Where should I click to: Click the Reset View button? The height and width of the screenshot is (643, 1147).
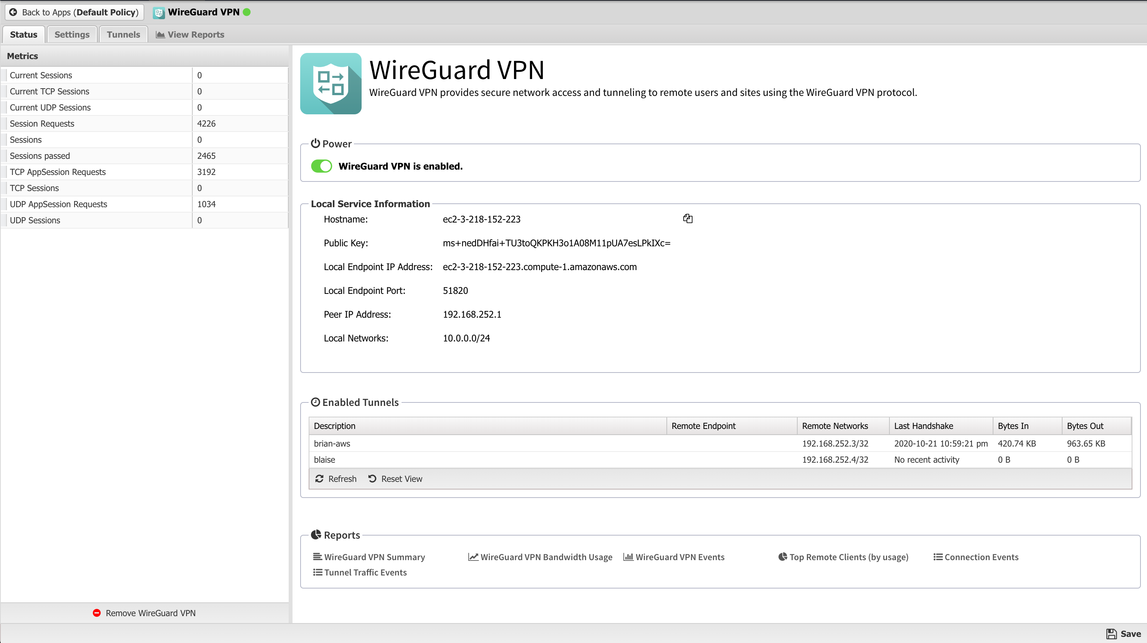pos(395,478)
